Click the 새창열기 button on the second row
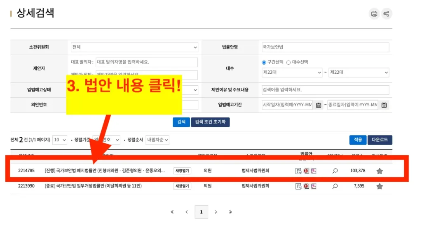 [x=181, y=186]
